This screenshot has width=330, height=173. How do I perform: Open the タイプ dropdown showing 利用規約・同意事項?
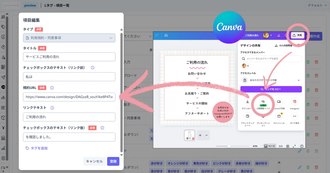tap(69, 38)
